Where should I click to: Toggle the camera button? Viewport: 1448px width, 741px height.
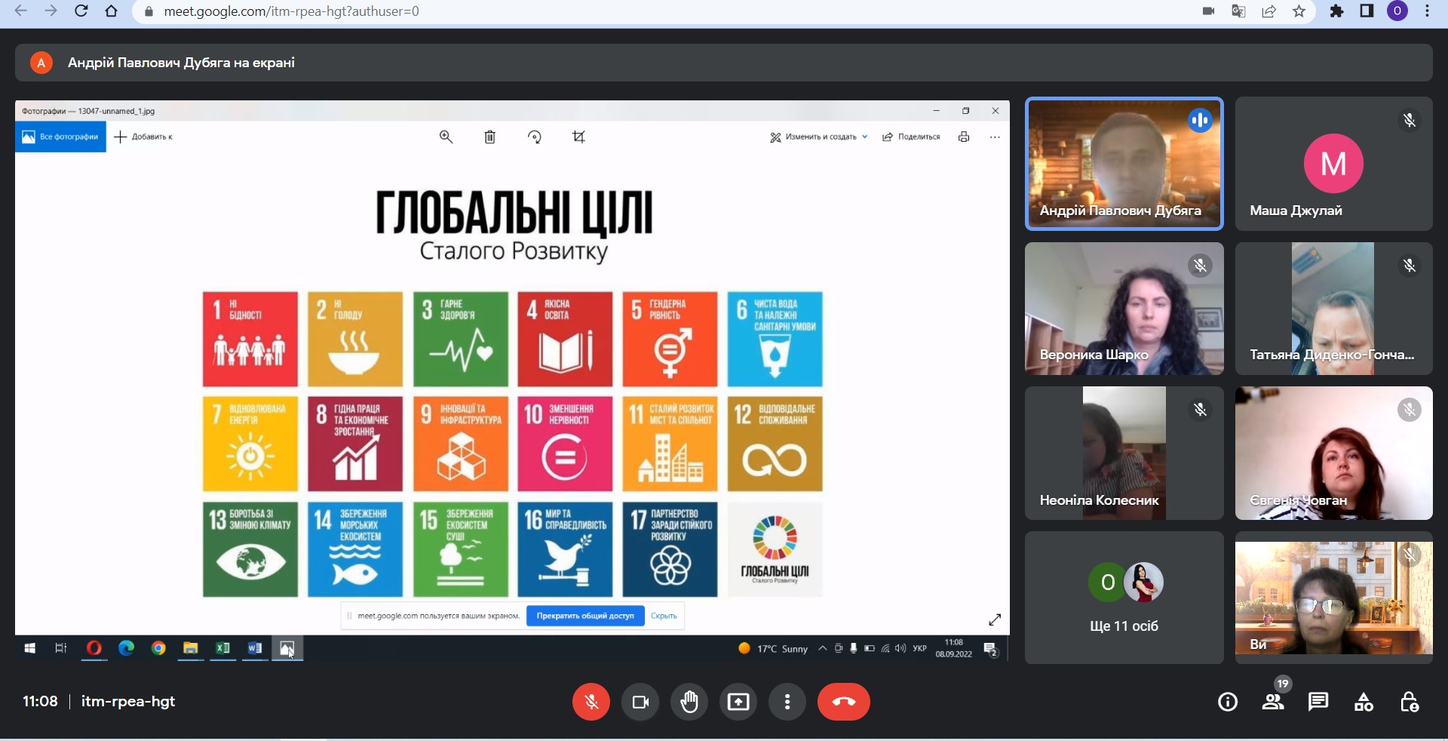coord(640,702)
